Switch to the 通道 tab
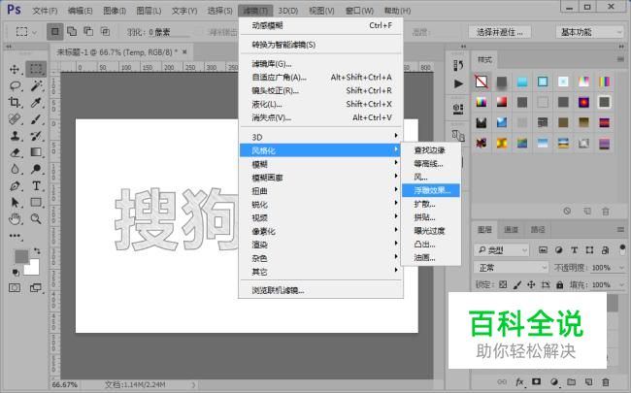This screenshot has height=393, width=631. [x=511, y=230]
